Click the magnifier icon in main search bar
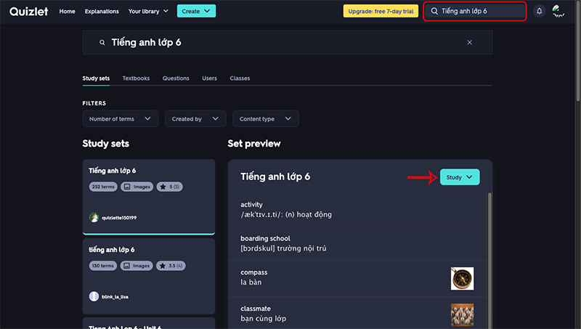The height and width of the screenshot is (329, 581). [x=102, y=43]
